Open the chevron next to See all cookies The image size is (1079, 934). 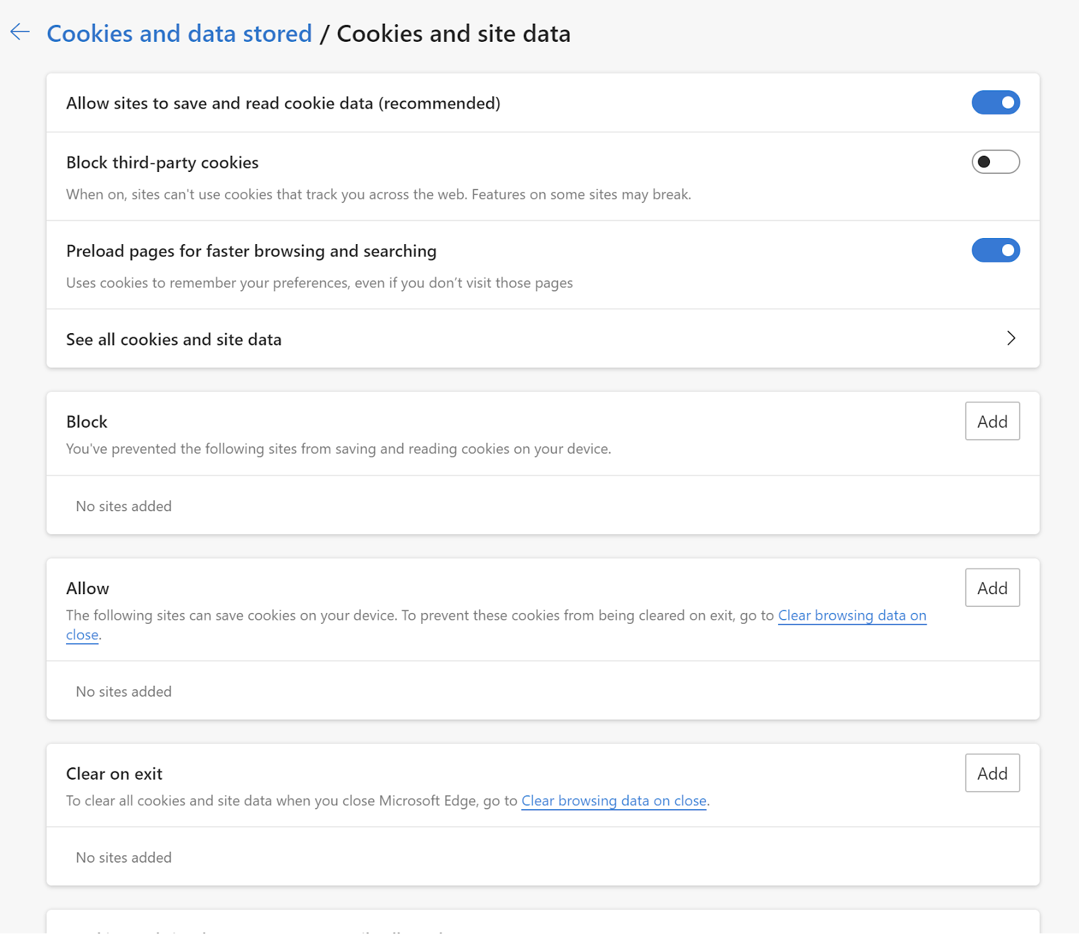[1010, 339]
